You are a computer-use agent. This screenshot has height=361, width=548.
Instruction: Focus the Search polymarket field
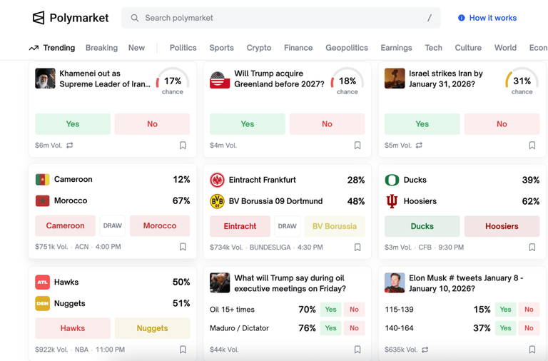[281, 18]
